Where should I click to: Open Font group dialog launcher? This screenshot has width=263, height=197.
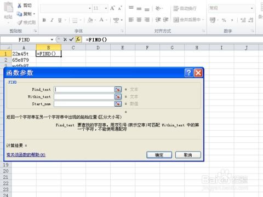pos(122,31)
